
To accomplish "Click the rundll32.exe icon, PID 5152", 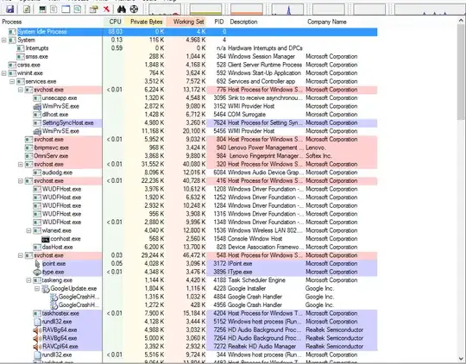I will click(37, 322).
